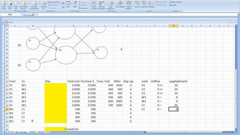Select the yellow totalCost cell

click(x=55, y=129)
